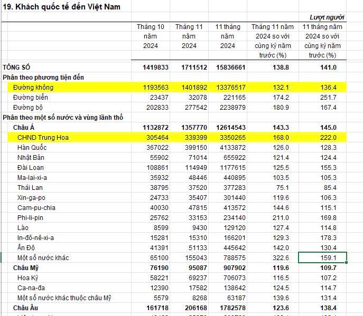Click the 'Lào' row label
Image resolution: width=363 pixels, height=316 pixels.
click(x=23, y=228)
